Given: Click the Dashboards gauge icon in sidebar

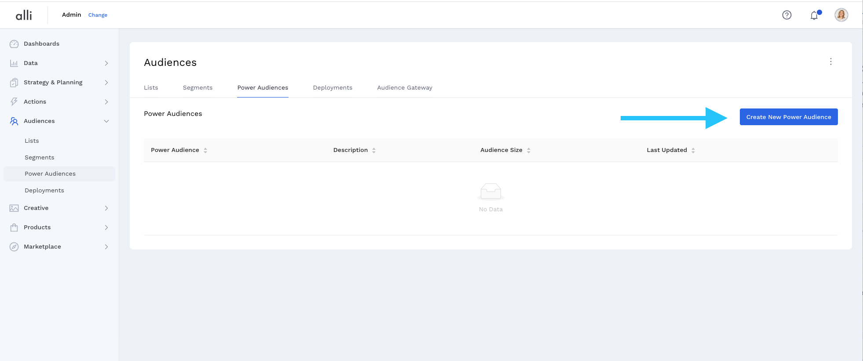Looking at the screenshot, I should (14, 44).
